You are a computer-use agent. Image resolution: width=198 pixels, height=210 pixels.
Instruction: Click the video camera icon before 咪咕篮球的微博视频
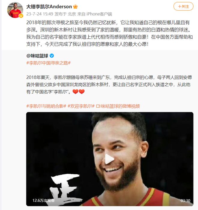click(x=98, y=106)
